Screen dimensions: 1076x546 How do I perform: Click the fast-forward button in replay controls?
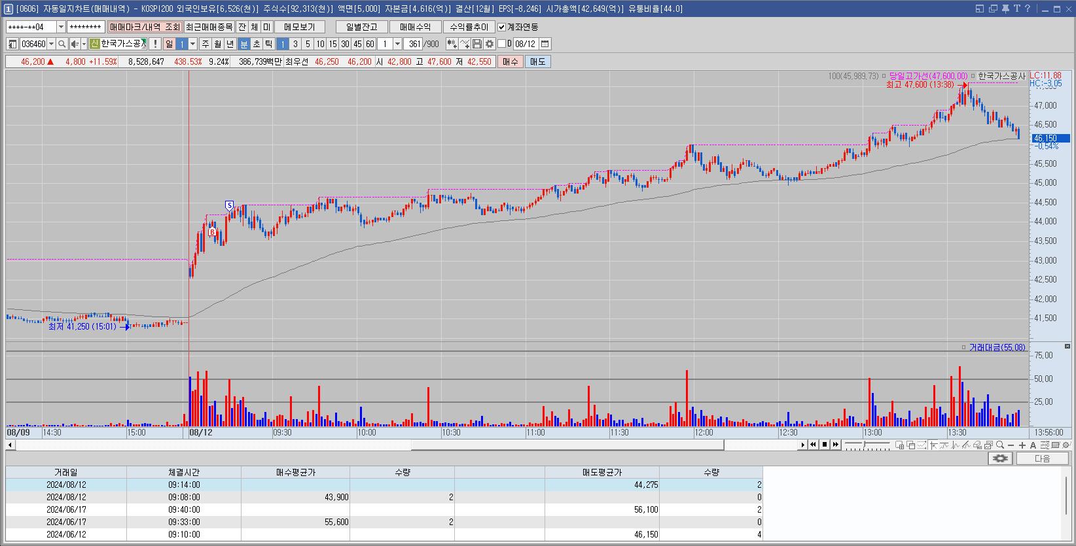click(836, 445)
